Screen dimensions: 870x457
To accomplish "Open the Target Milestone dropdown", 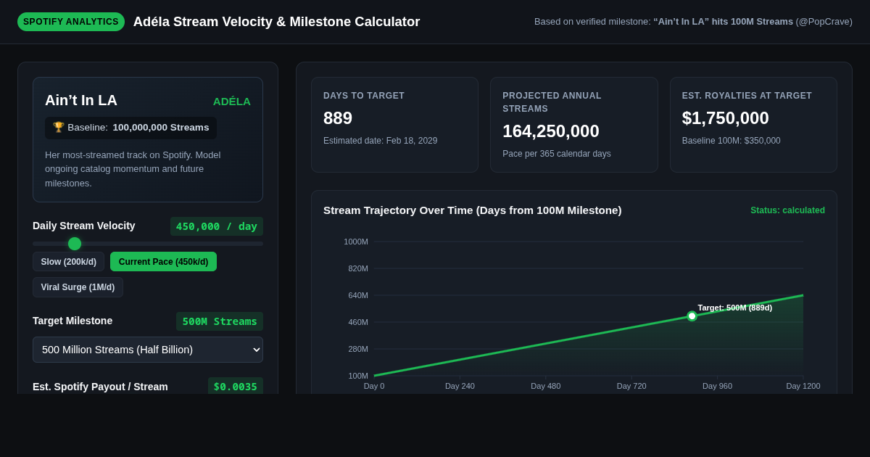I will (148, 350).
